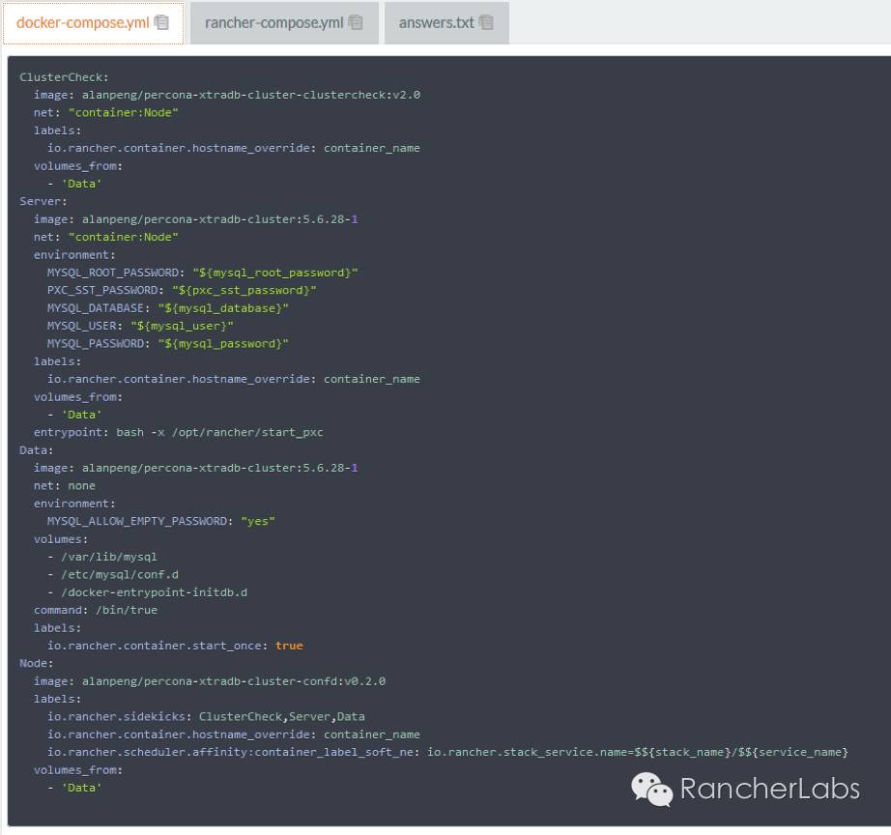Click the 'ClusterCheck:' service name line

pos(64,77)
